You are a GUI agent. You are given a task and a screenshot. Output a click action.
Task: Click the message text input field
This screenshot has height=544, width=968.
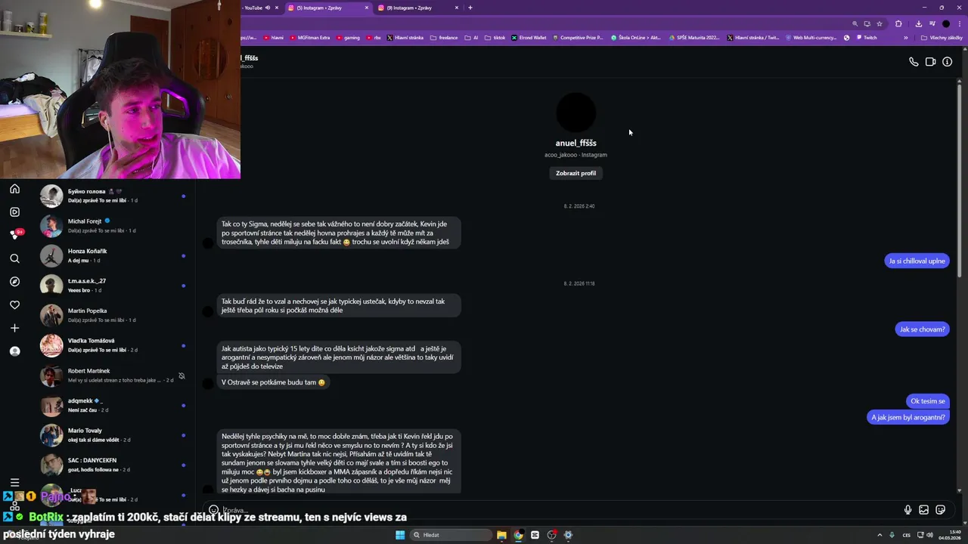pos(560,510)
